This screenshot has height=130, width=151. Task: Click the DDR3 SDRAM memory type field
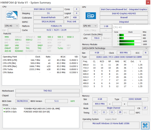point(135,99)
